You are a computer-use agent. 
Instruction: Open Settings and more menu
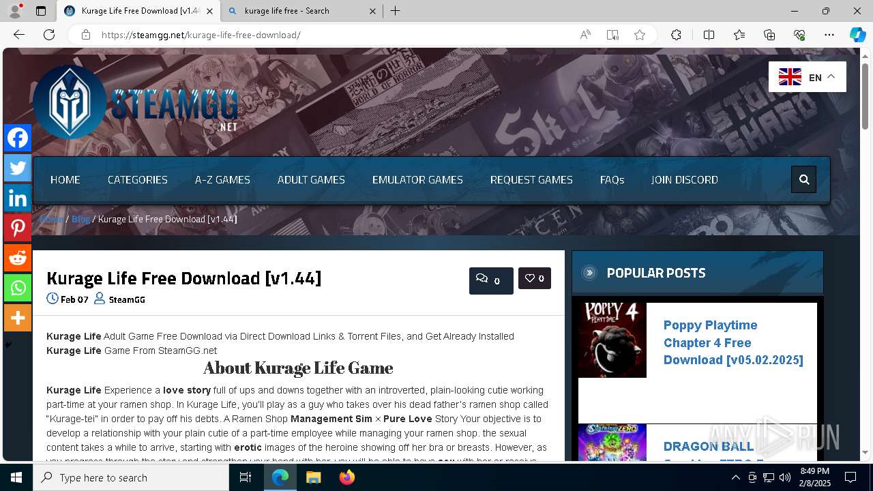click(829, 35)
